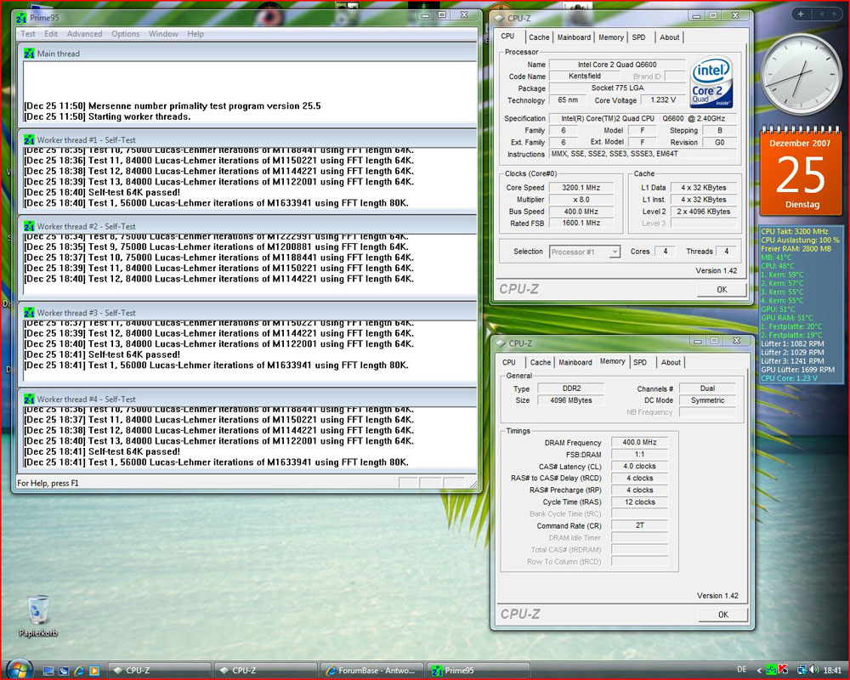
Task: Launch Internet Explorer from Quick Launch
Action: point(79,671)
